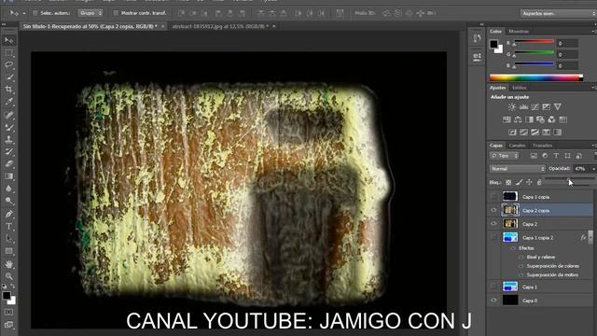The width and height of the screenshot is (597, 336).
Task: Select the Type tool
Action: pyautogui.click(x=9, y=226)
